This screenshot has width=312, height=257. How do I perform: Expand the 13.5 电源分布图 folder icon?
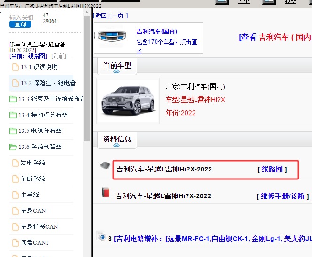(x=13, y=131)
